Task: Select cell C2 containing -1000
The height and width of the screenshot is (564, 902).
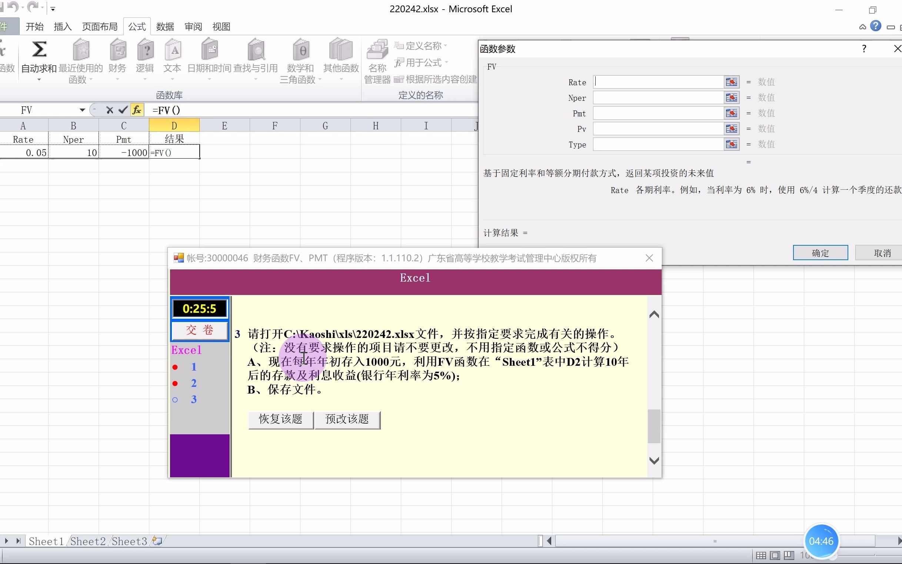Action: point(124,152)
